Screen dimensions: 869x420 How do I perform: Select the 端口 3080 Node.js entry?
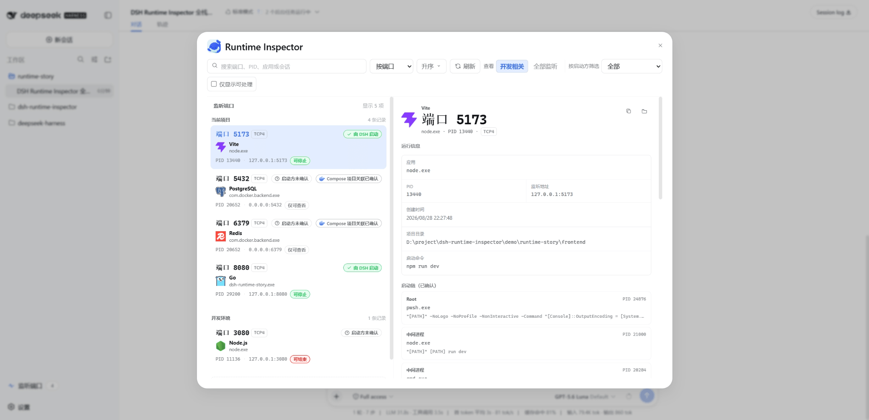[x=298, y=346]
